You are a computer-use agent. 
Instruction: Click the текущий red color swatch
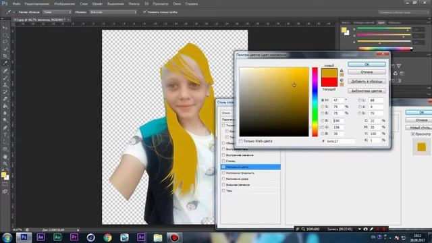[x=329, y=82]
